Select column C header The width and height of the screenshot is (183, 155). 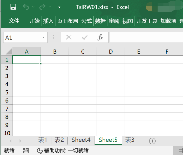83,52
